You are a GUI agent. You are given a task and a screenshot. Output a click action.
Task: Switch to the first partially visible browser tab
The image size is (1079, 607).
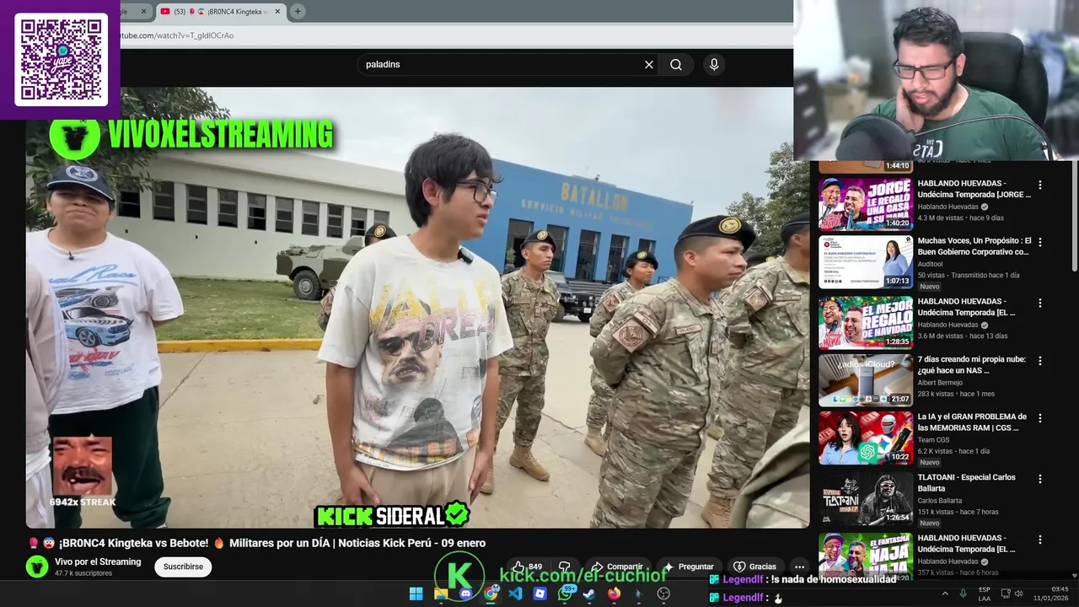coord(135,11)
